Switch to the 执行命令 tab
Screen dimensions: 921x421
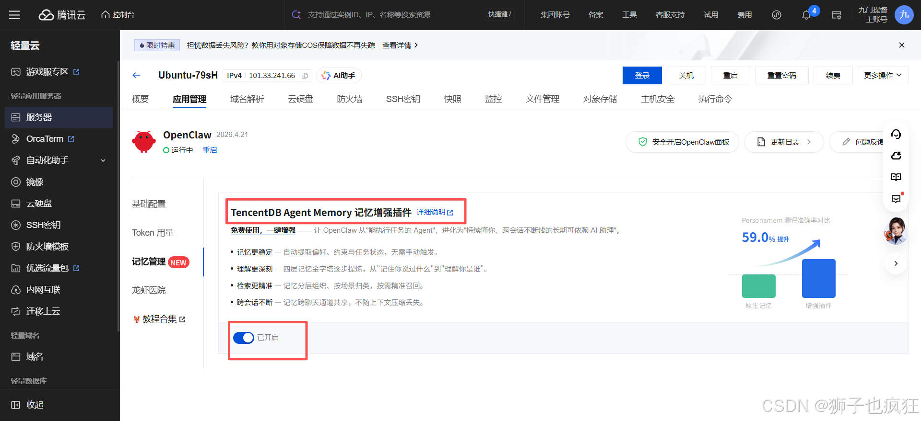(715, 99)
